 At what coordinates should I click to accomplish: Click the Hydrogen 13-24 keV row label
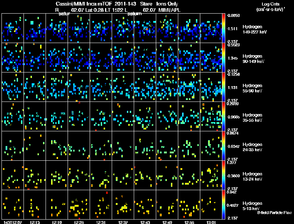(x=252, y=177)
